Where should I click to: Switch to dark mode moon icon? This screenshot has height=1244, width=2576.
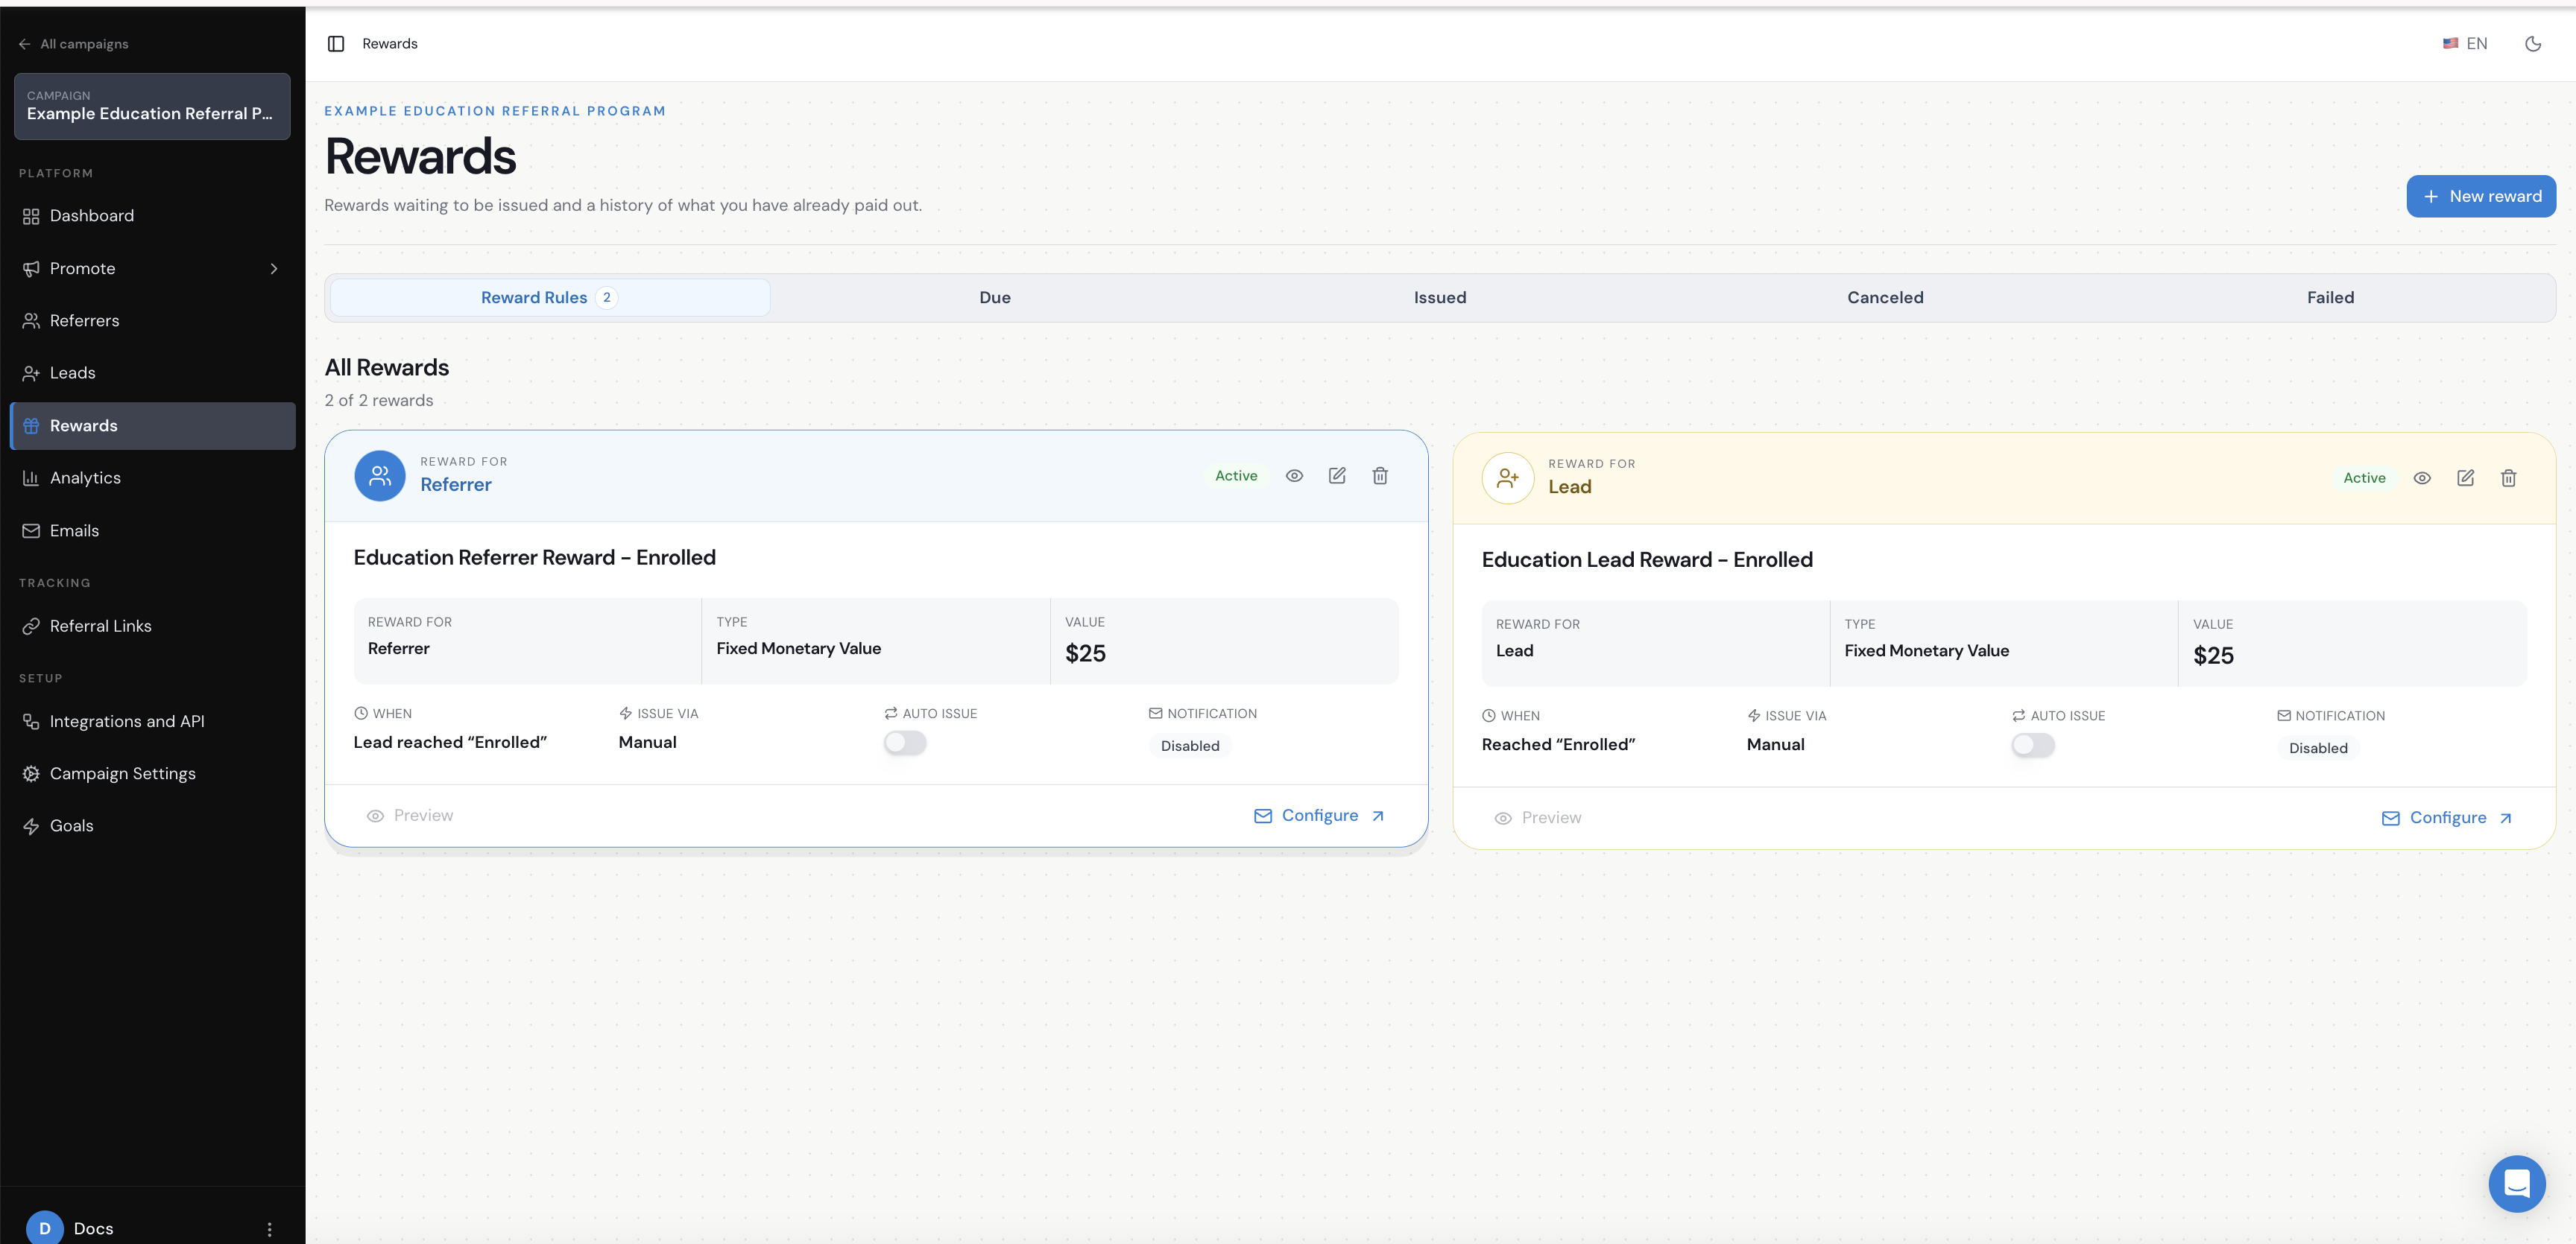[x=2532, y=44]
